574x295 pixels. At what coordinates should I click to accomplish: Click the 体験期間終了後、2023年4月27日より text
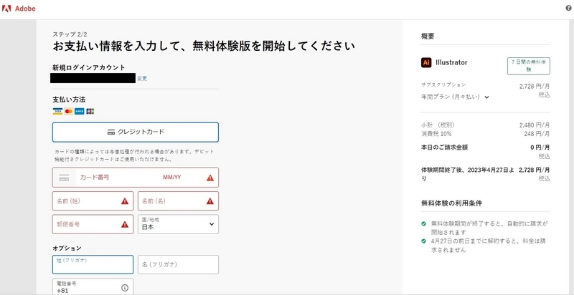(467, 174)
